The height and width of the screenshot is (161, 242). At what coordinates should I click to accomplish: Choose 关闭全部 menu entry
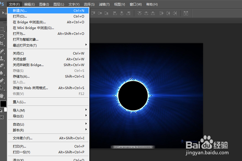click(x=48, y=59)
